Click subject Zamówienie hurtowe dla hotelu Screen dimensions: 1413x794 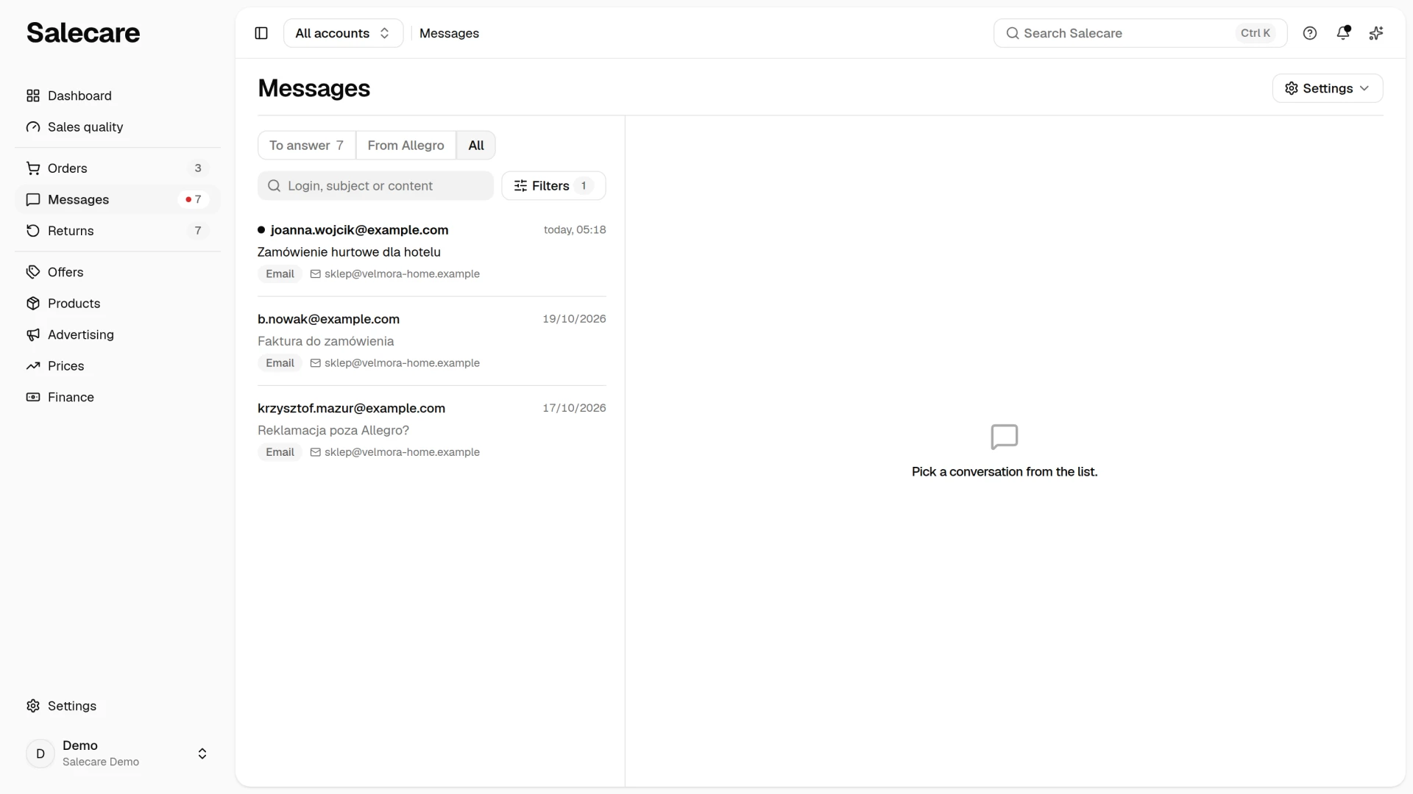(x=349, y=252)
